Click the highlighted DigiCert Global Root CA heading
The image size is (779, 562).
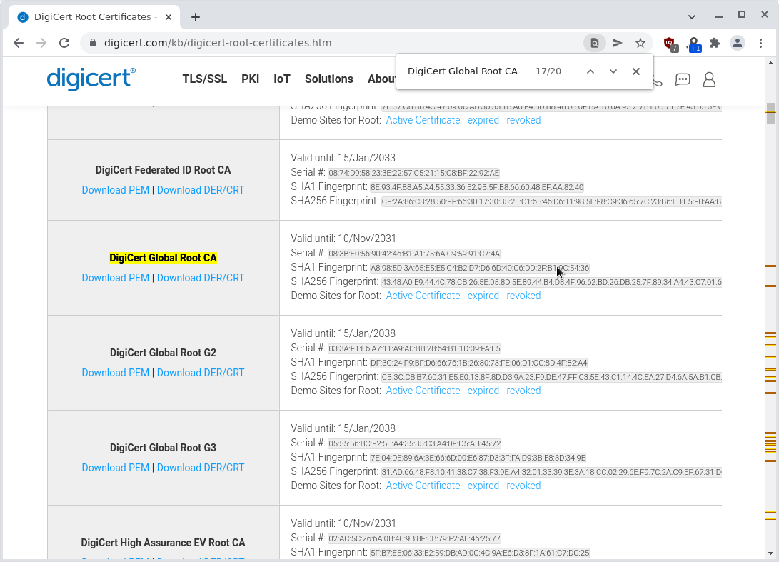163,258
